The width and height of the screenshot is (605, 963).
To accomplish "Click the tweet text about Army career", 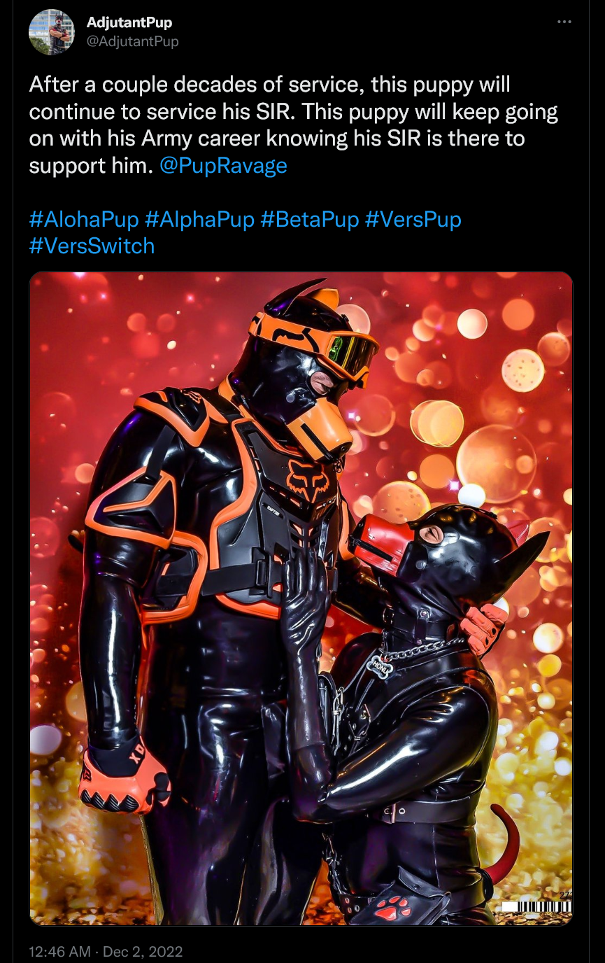I will (294, 125).
